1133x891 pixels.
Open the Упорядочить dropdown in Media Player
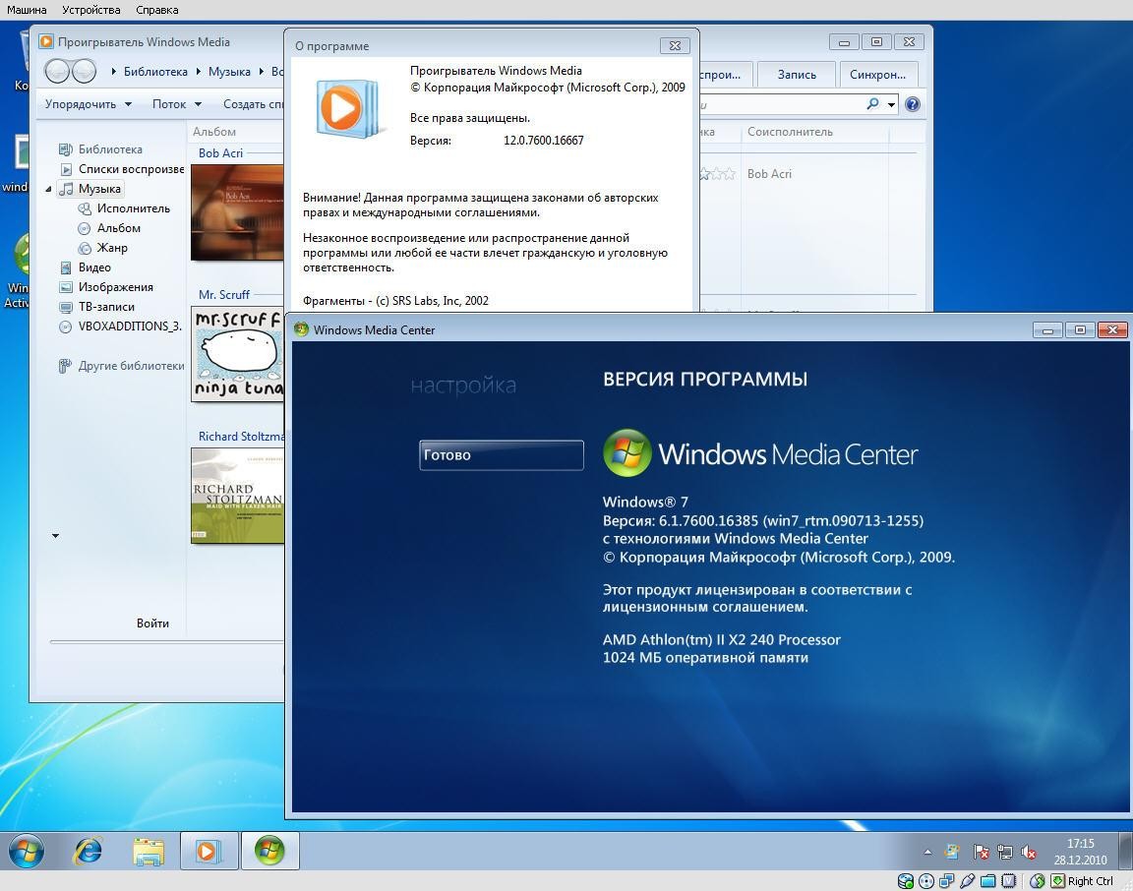click(89, 104)
